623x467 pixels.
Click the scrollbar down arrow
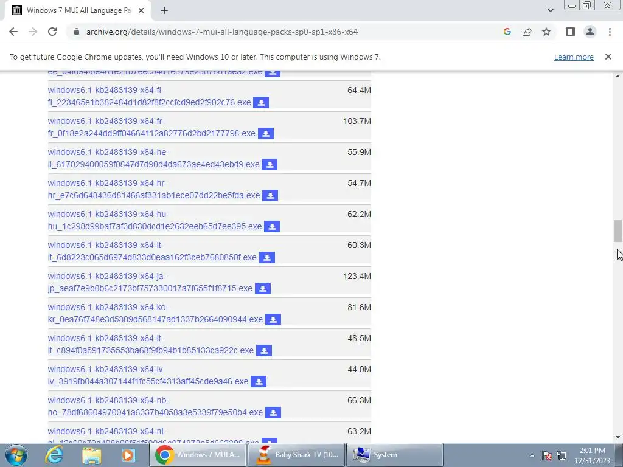618,437
